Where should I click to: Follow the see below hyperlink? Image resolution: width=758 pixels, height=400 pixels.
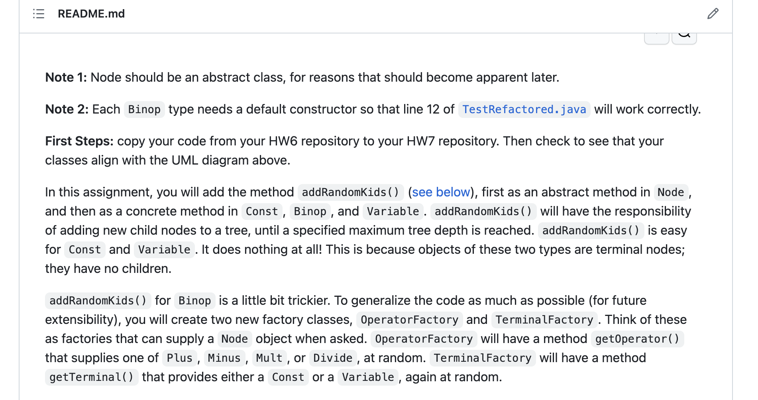(x=440, y=192)
